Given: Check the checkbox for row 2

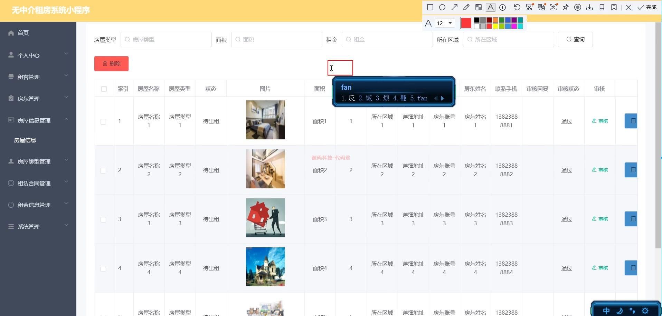Looking at the screenshot, I should (x=103, y=170).
